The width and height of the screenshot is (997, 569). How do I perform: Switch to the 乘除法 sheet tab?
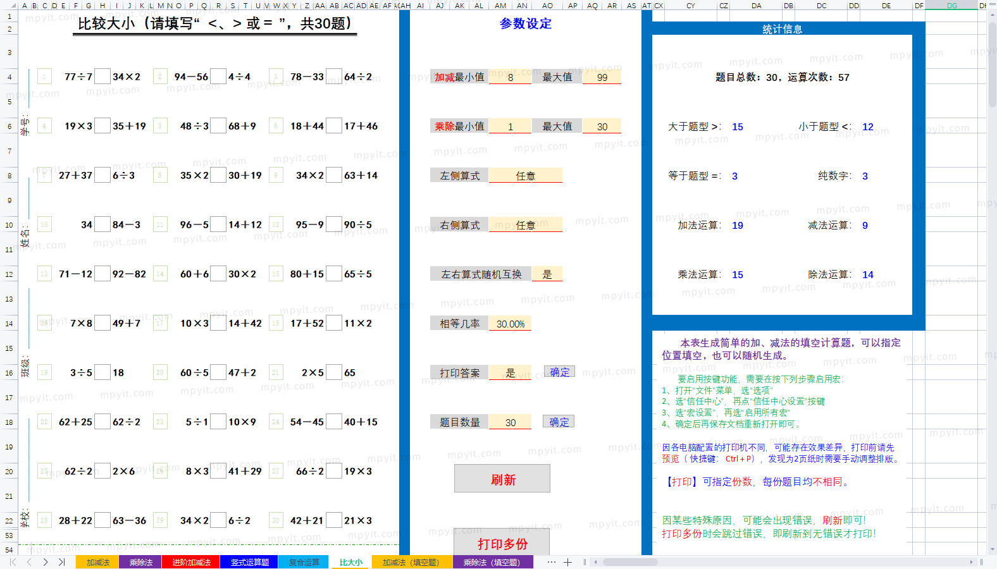pos(141,562)
